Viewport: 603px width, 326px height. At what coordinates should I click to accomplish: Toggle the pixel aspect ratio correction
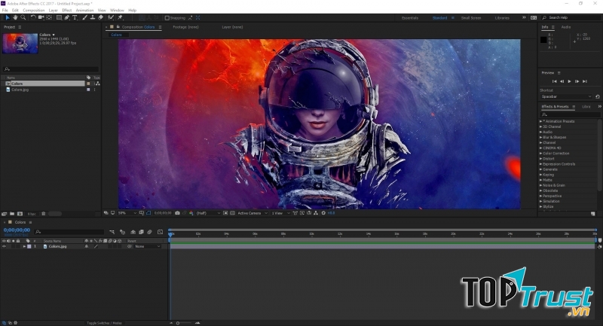pyautogui.click(x=295, y=213)
